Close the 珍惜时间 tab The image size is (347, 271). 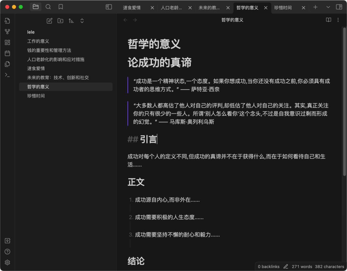(304, 8)
